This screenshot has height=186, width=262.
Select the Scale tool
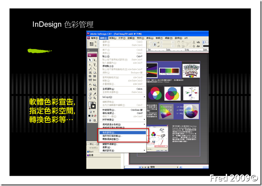95,85
